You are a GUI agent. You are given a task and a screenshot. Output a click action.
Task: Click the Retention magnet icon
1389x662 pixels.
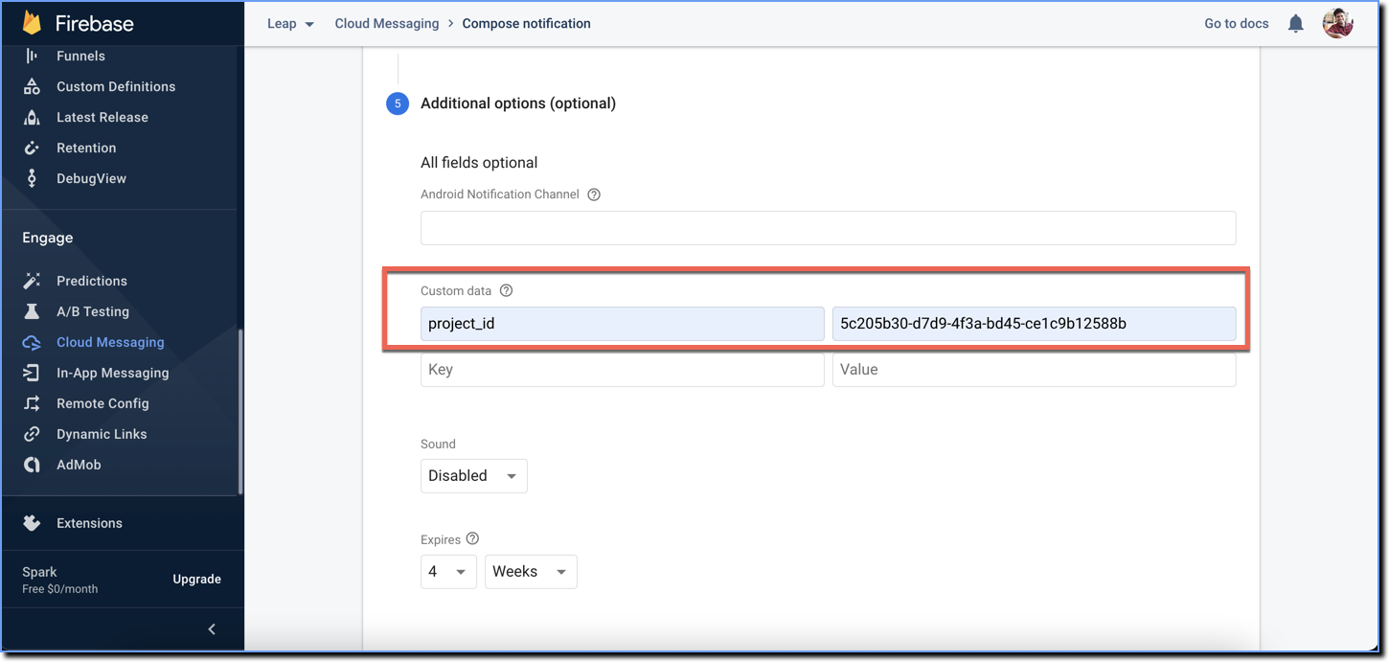tap(32, 148)
